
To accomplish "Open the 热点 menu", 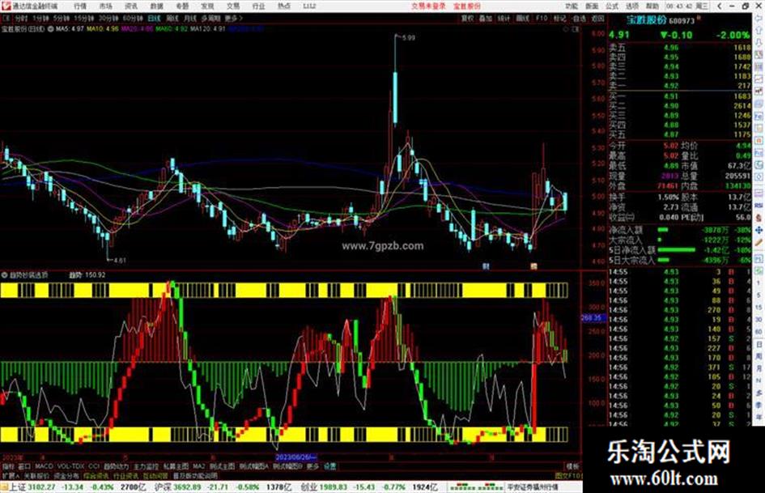I will click(283, 6).
